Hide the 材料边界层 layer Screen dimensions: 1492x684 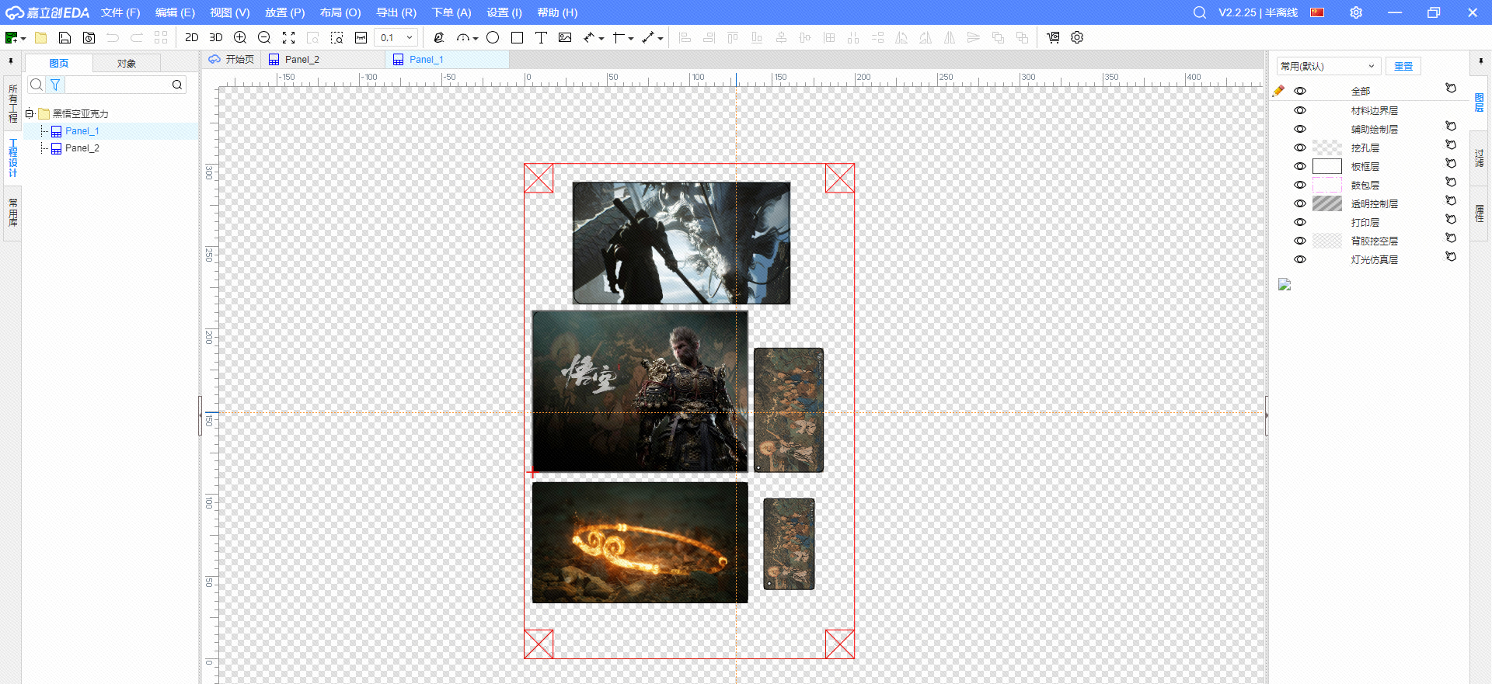(1300, 110)
